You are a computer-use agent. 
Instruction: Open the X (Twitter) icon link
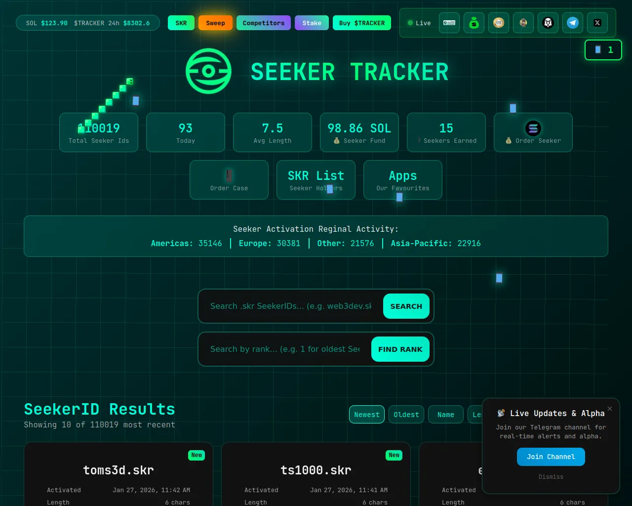coord(597,23)
